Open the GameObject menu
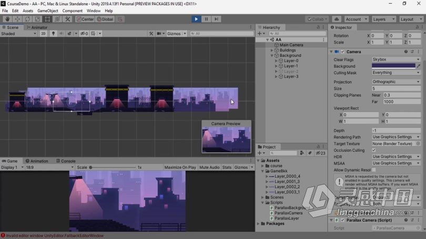This screenshot has height=239, width=426. (x=47, y=11)
